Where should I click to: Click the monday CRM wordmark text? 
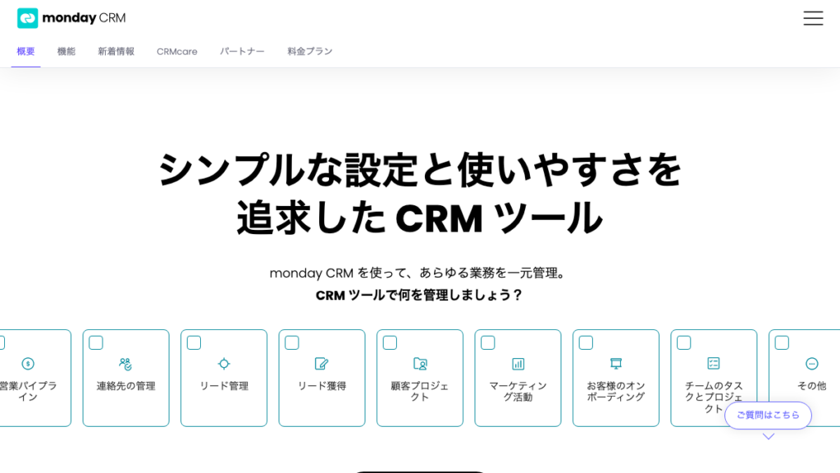(x=84, y=18)
